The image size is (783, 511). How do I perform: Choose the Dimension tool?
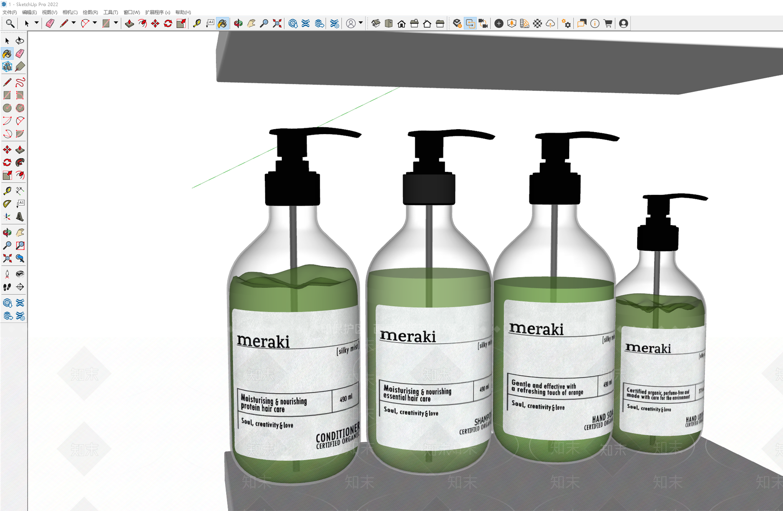tap(20, 191)
